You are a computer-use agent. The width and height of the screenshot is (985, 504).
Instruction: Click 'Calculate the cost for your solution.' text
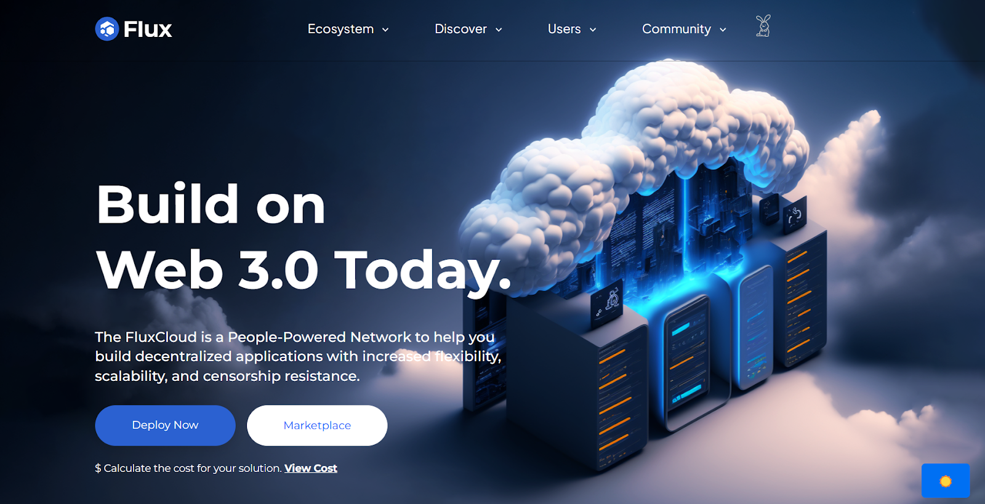tap(192, 468)
